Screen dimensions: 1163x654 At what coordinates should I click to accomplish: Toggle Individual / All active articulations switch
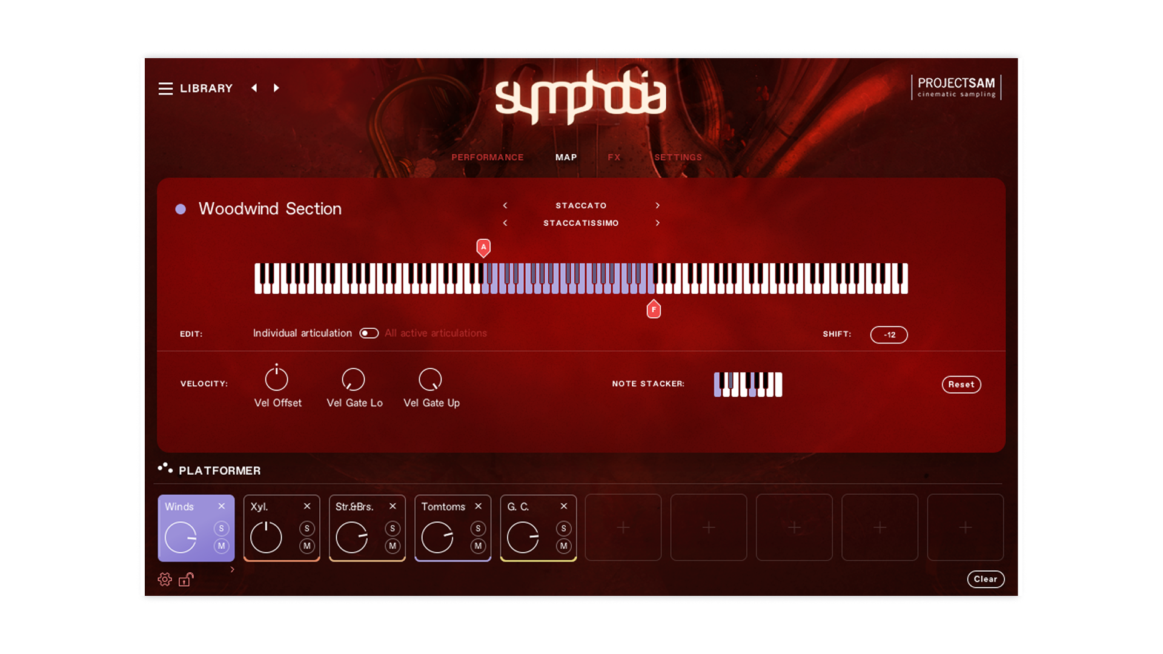[x=369, y=333]
